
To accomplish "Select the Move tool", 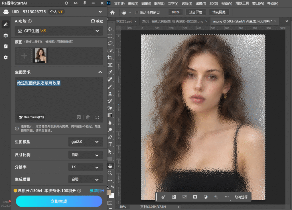I will tap(110, 29).
